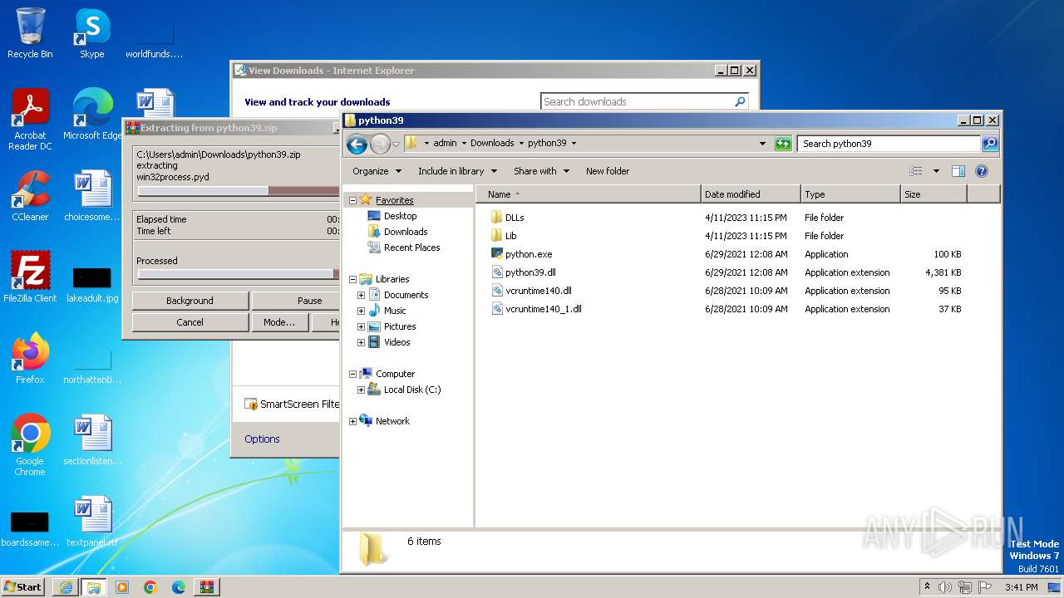Open Organize dropdown menu
Screen dimensions: 1064x598
click(x=377, y=171)
